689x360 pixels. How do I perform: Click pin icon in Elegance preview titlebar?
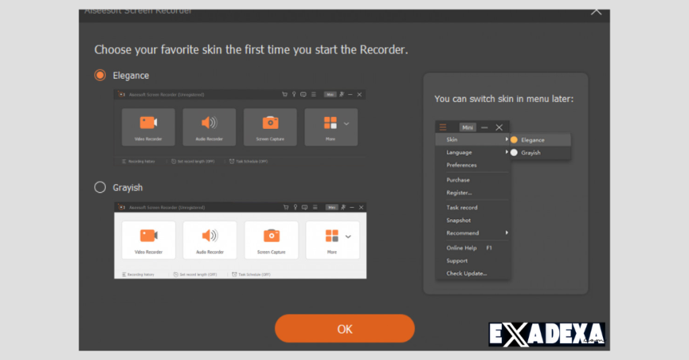(342, 94)
